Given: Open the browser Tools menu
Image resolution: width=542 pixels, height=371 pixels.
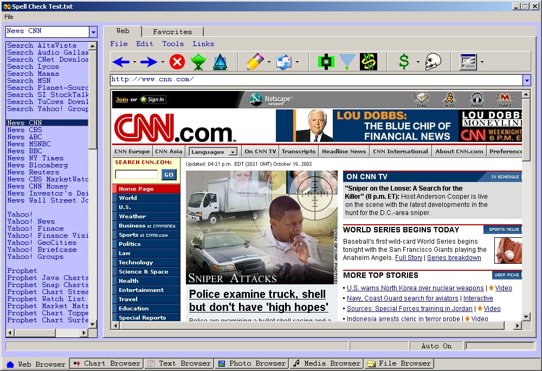Looking at the screenshot, I should [x=173, y=44].
